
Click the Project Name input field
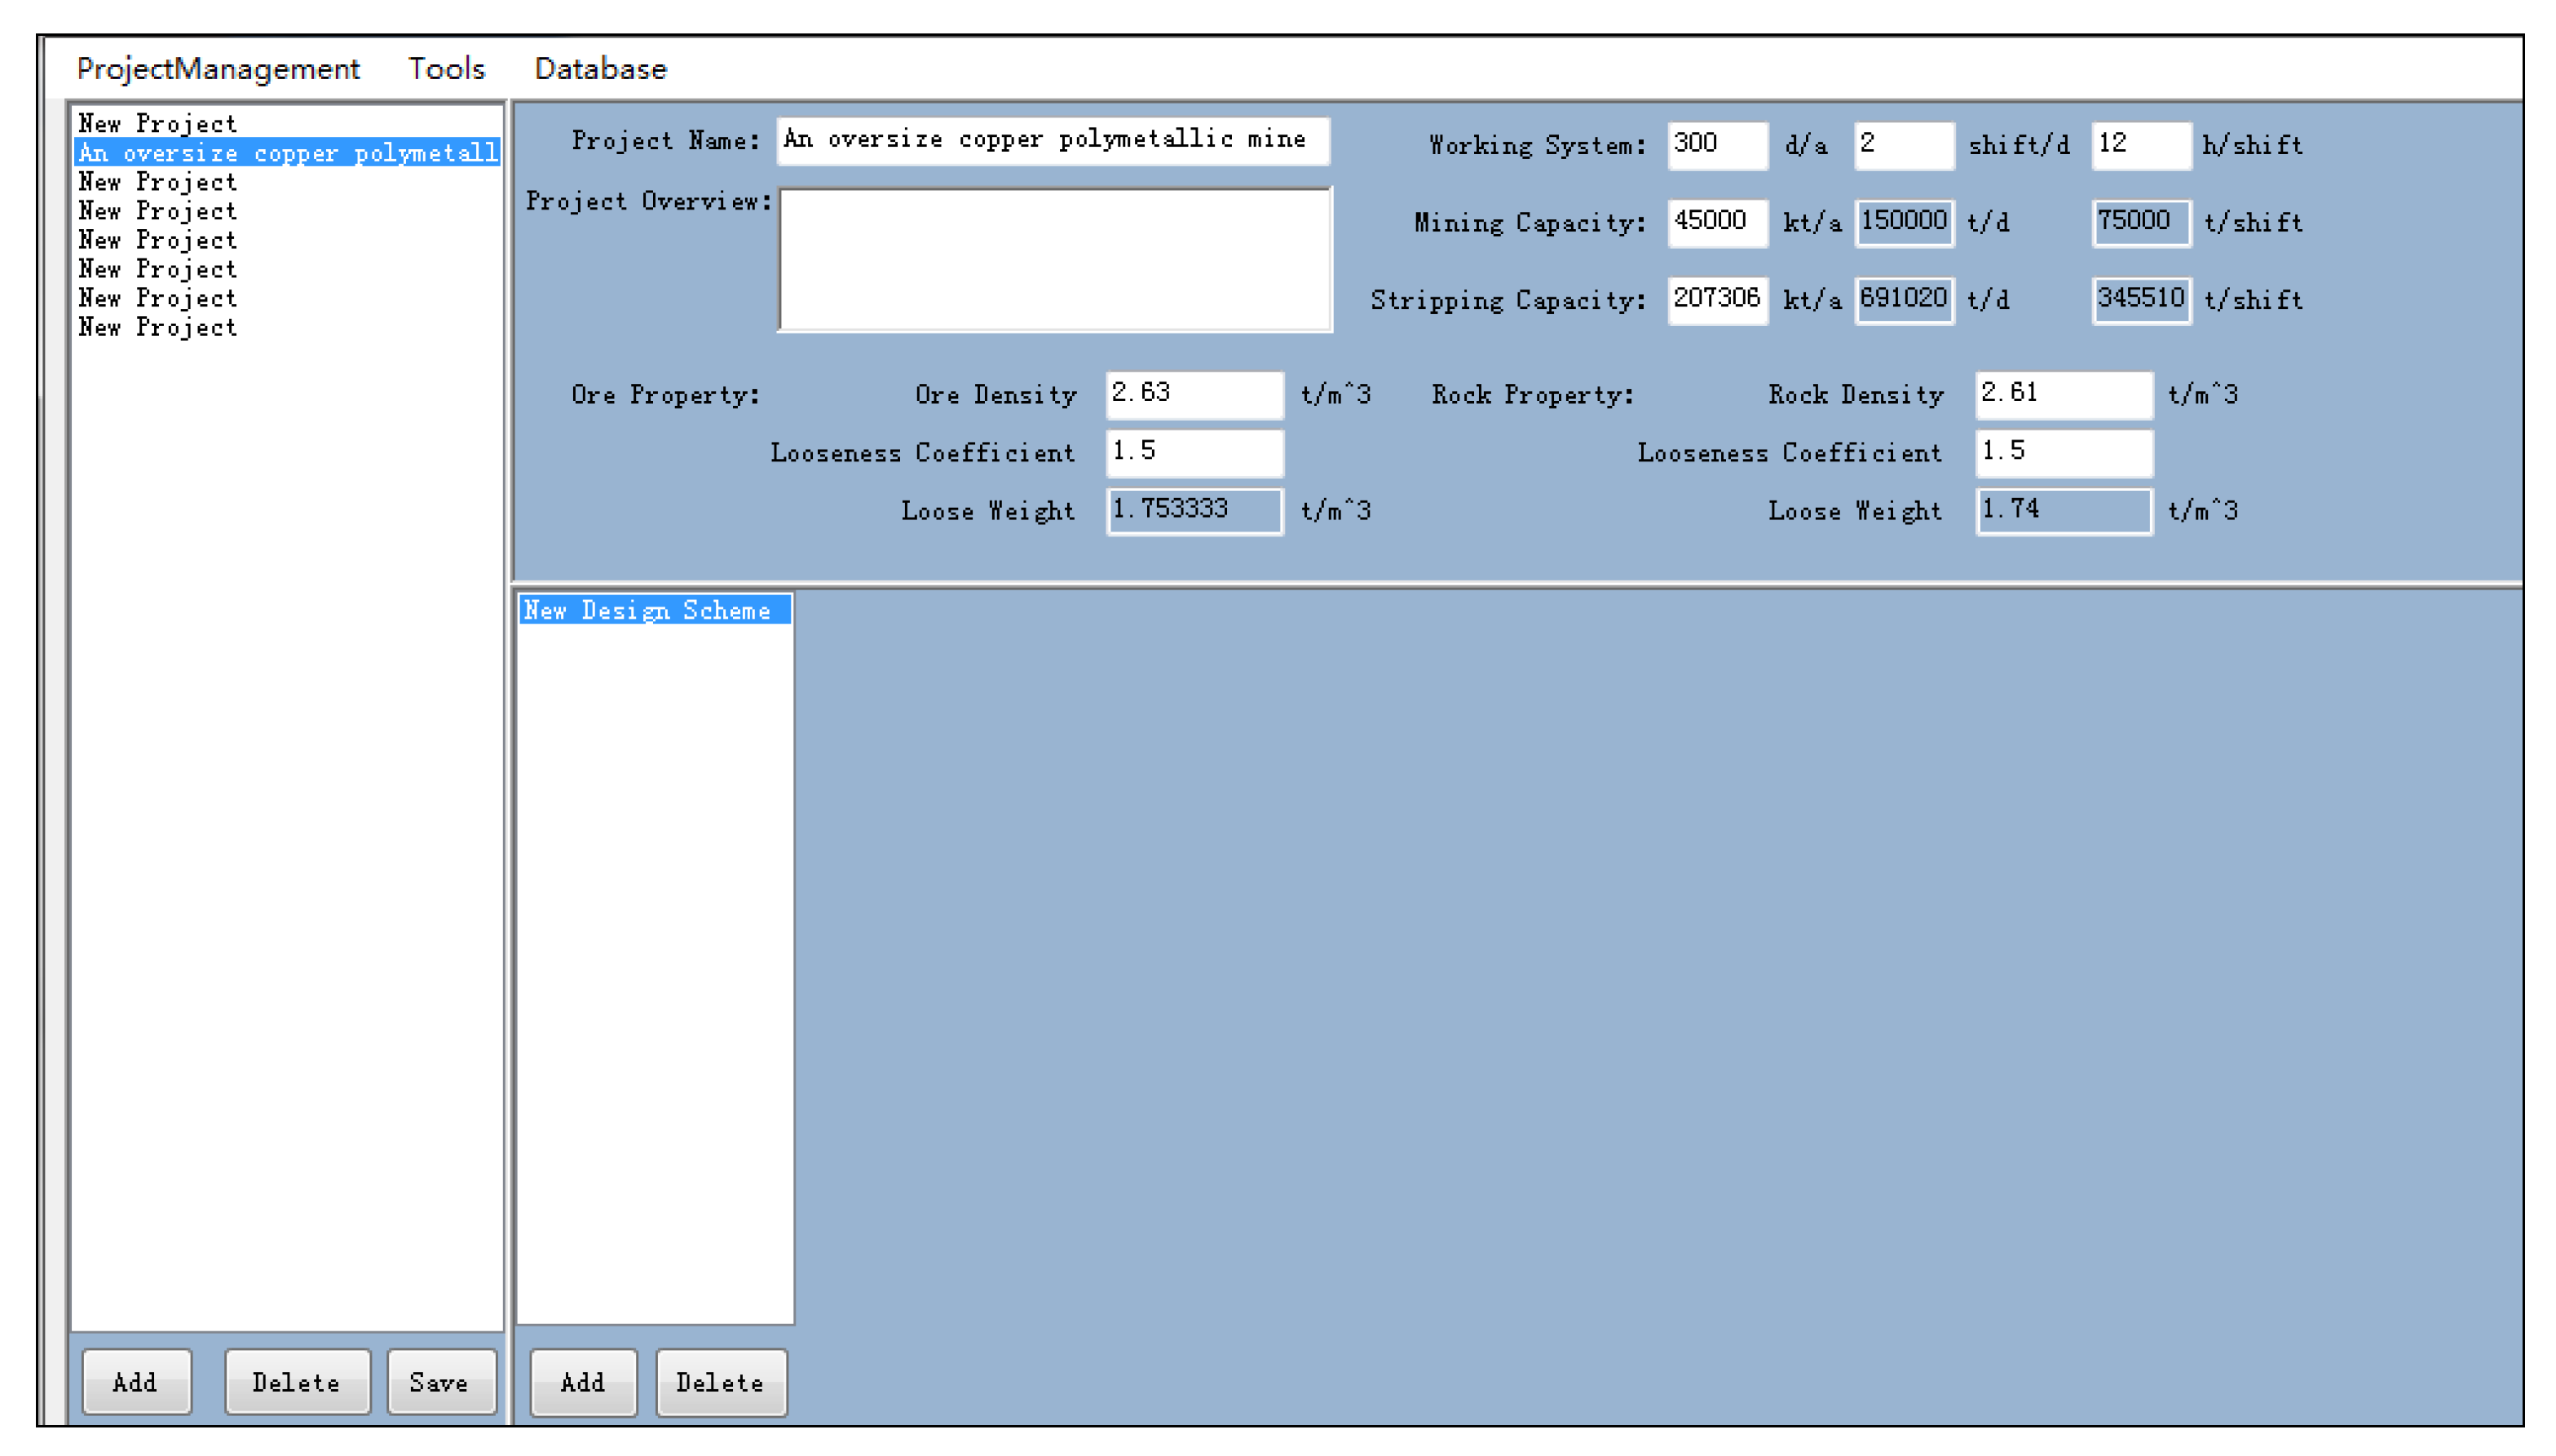(x=1053, y=140)
